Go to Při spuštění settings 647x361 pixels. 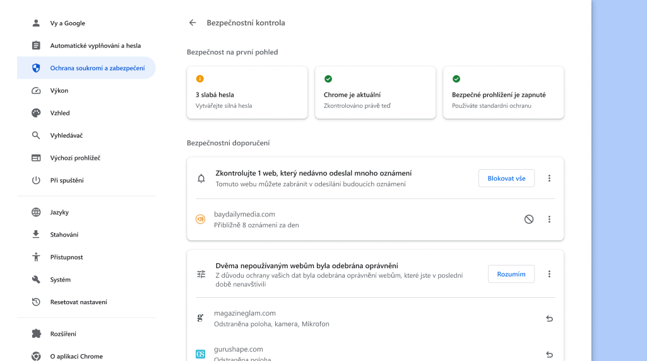pyautogui.click(x=86, y=180)
